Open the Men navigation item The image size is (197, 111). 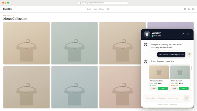click(95, 9)
